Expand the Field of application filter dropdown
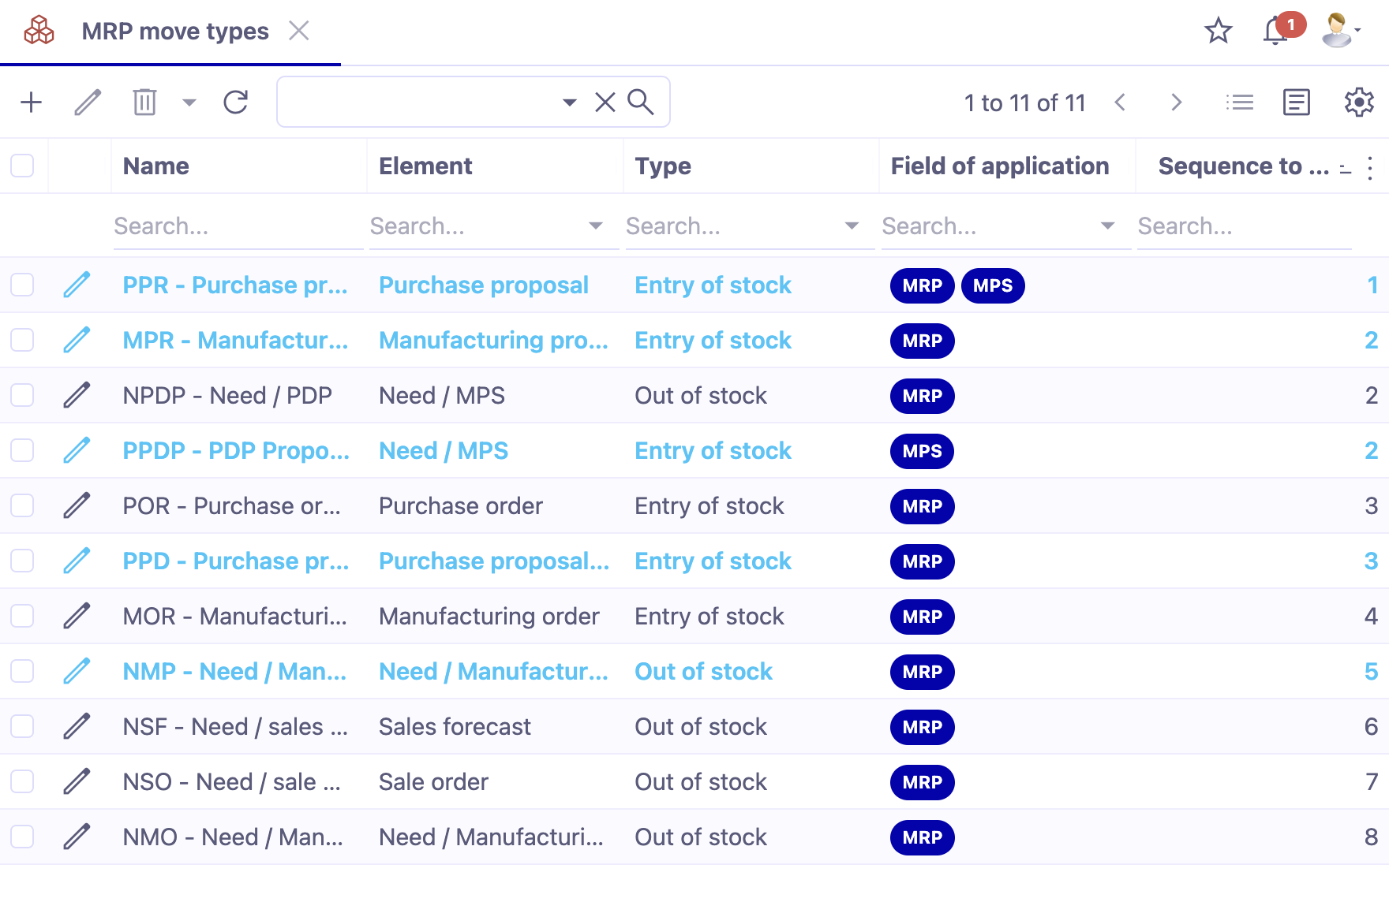This screenshot has width=1389, height=902. 1109,225
